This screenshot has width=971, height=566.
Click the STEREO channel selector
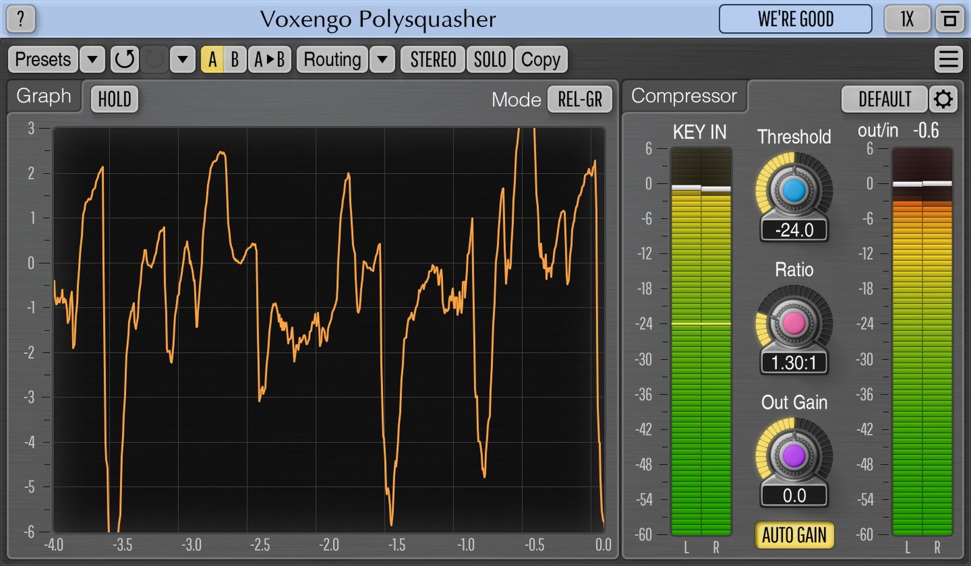coord(431,59)
